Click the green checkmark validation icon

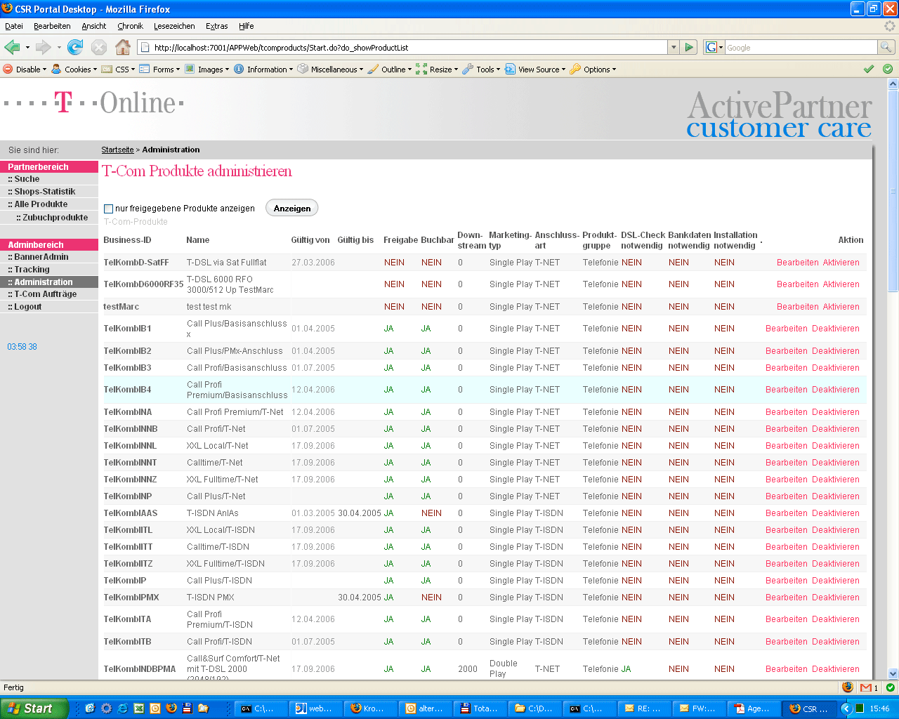click(869, 69)
